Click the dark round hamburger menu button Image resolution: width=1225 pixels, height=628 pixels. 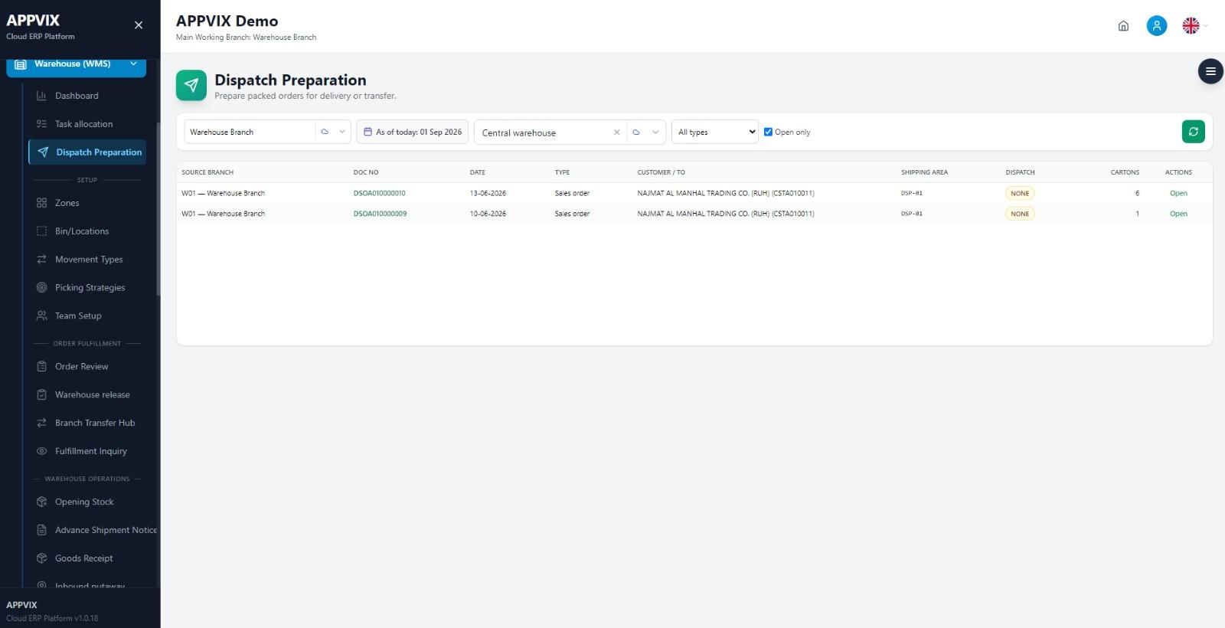pyautogui.click(x=1210, y=71)
